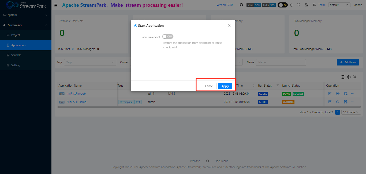366x174 pixels.
Task: Click the SUCCESS status badge
Action: coord(298,94)
